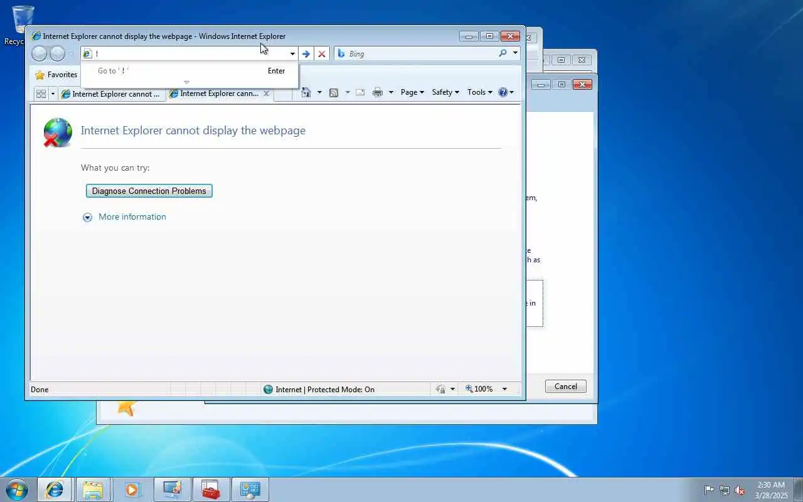Viewport: 803px width, 502px height.
Task: Click the zoom level 100% button
Action: (479, 389)
